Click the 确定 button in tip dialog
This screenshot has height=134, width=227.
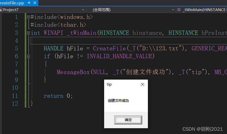point(128,120)
